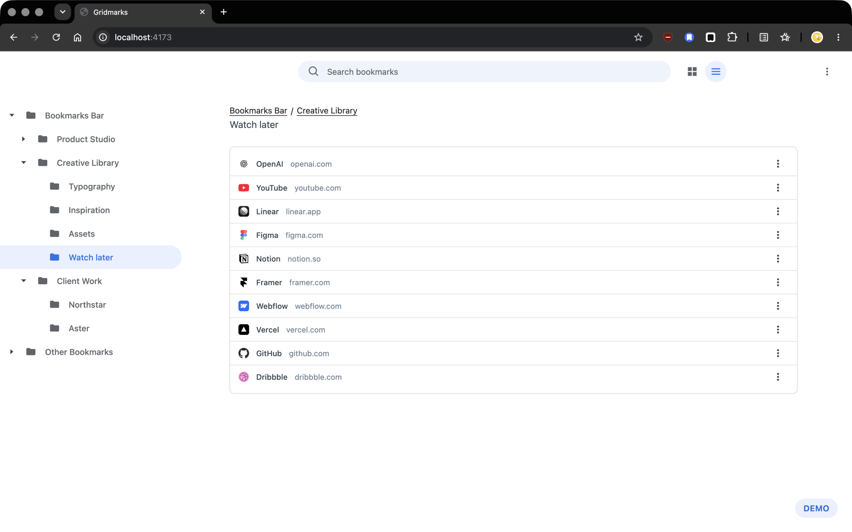This screenshot has height=532, width=852.
Task: Collapse the Client Work folder
Action: pos(24,281)
